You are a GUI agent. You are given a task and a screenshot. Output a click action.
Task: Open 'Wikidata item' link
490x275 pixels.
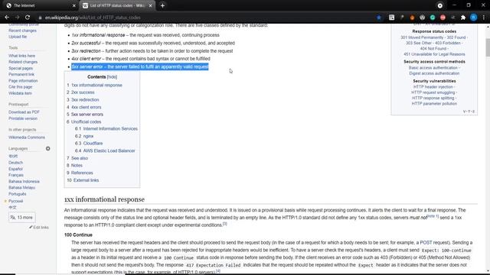20,93
